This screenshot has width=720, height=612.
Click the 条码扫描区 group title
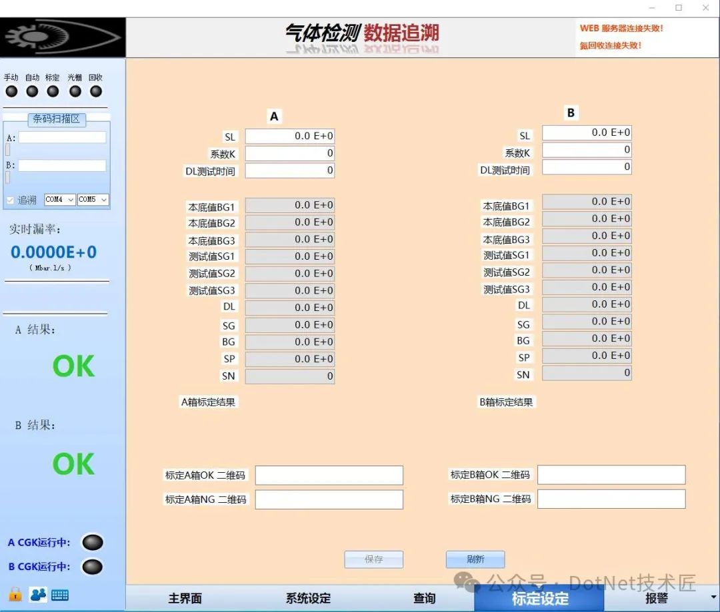(x=57, y=119)
